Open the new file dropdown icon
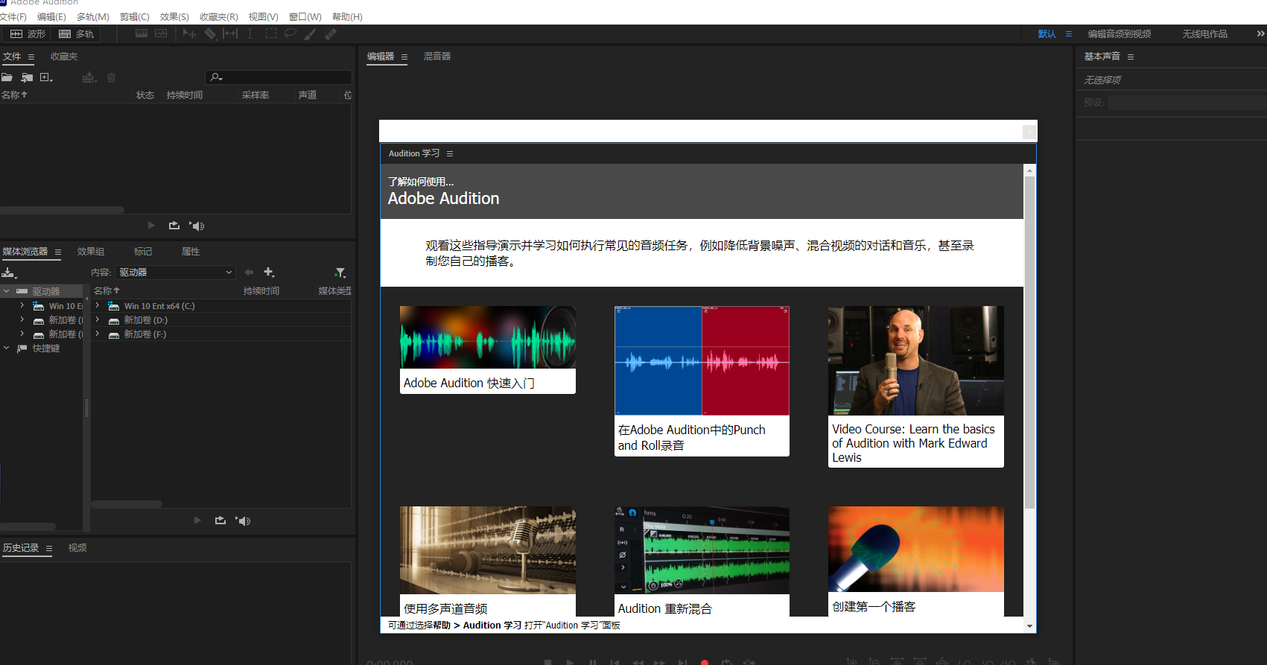Screen dimensions: 1267x665 point(46,77)
